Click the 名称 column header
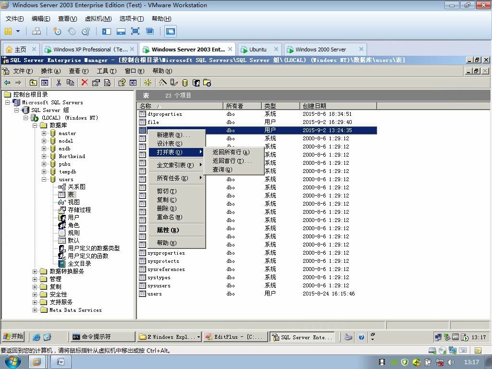The width and height of the screenshot is (492, 369). click(x=181, y=106)
